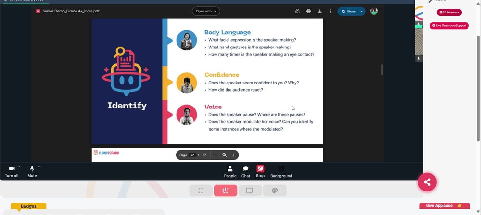
Task: Expand camera options chevron
Action: click(x=19, y=167)
